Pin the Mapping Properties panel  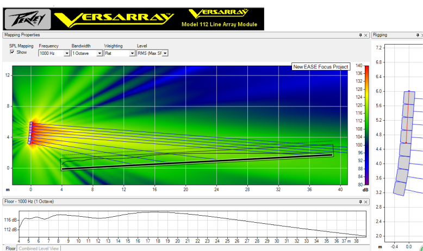click(360, 35)
